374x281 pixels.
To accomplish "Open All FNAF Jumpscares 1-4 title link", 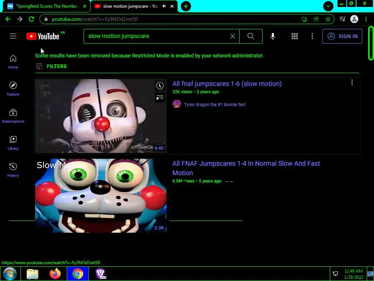I will 246,168.
